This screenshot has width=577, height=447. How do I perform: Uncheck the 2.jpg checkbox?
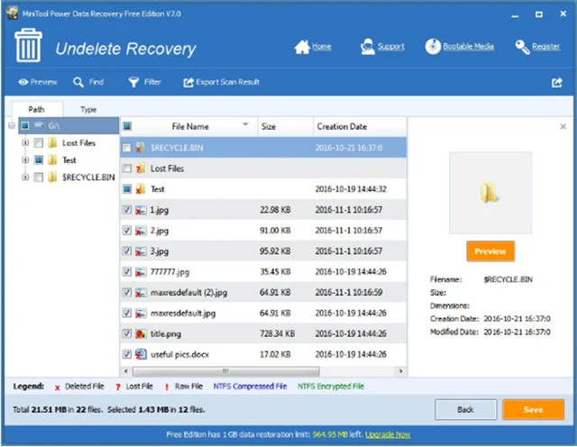coord(127,231)
